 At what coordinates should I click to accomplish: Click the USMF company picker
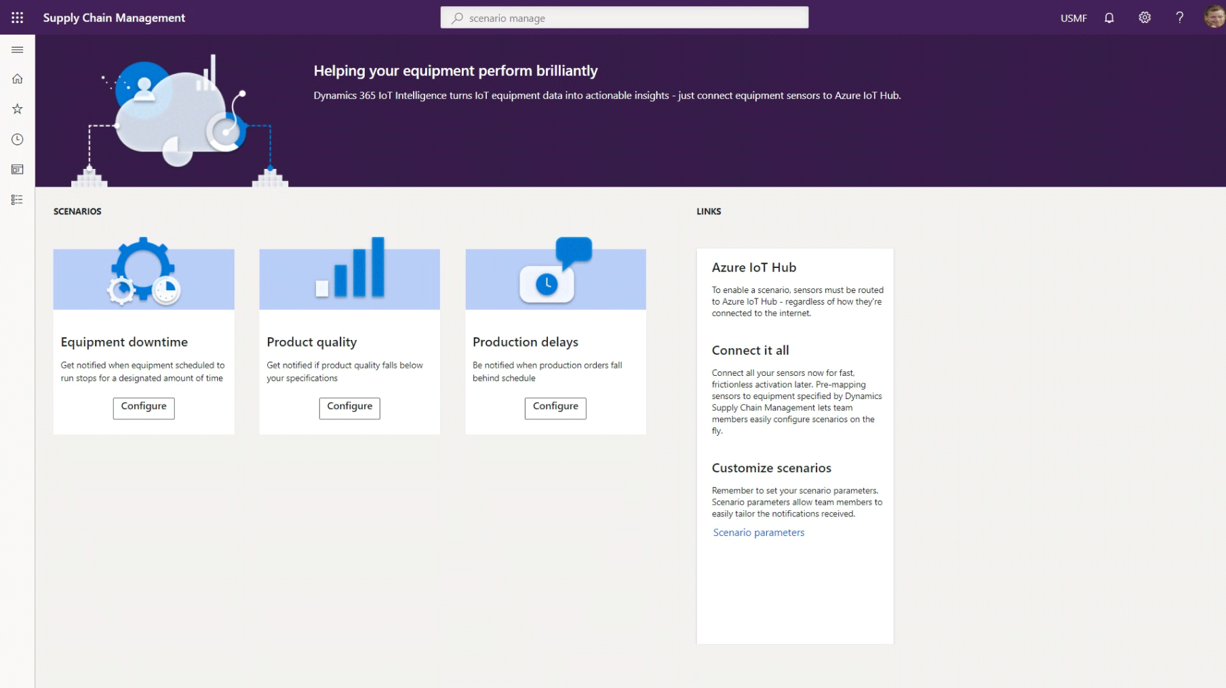tap(1073, 18)
